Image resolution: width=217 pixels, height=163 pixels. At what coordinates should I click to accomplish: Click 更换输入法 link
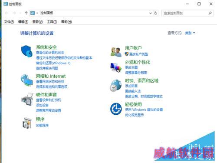click(133, 91)
